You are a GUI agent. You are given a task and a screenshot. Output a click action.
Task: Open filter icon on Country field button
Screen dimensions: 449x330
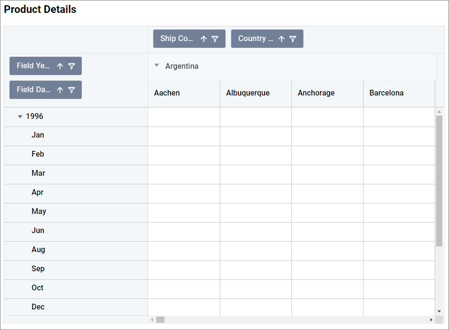[293, 39]
